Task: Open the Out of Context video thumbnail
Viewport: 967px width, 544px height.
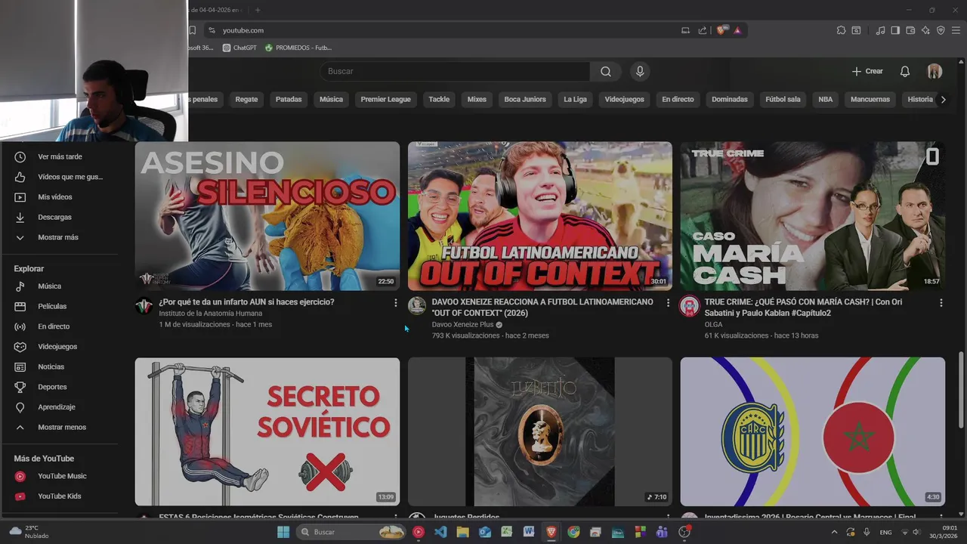Action: [x=540, y=216]
